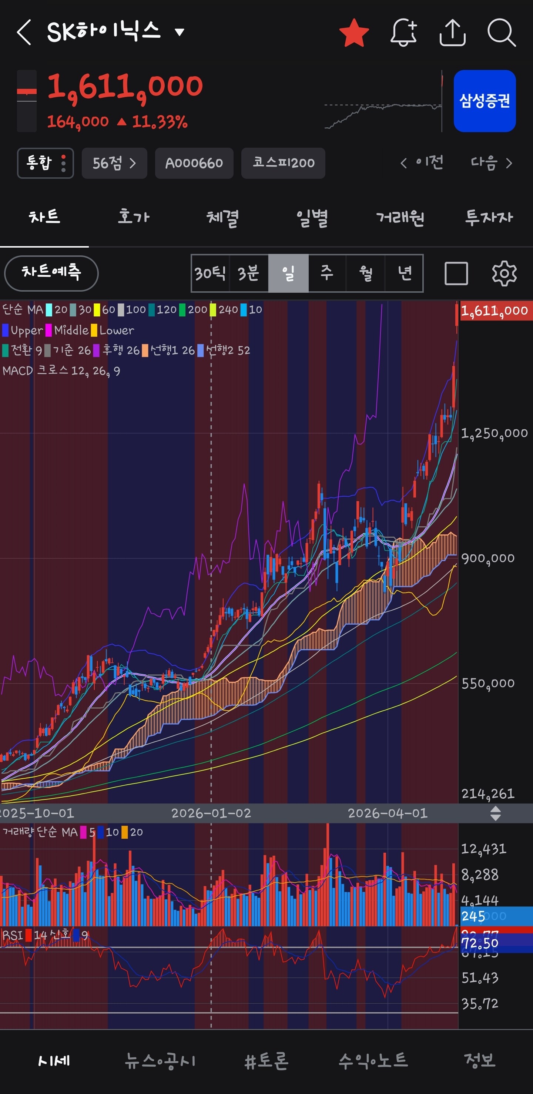Open the #토론 bottom section
Screen dimensions: 533x1094
click(x=267, y=1060)
